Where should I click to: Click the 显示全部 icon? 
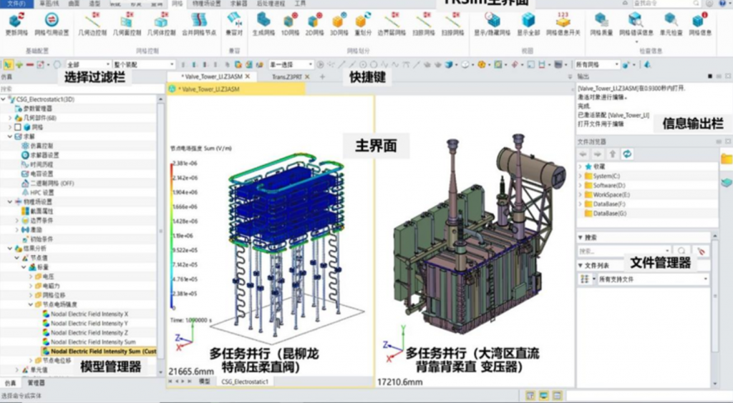(528, 20)
